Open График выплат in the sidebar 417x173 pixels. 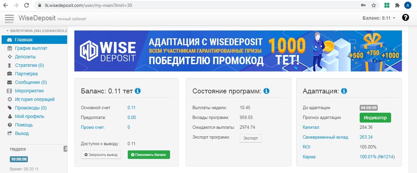point(31,48)
